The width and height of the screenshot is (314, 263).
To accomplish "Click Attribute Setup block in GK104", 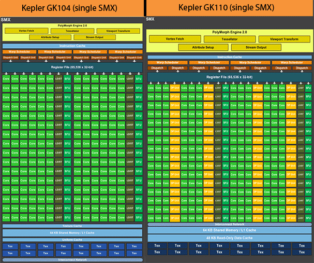I will click(50, 37).
